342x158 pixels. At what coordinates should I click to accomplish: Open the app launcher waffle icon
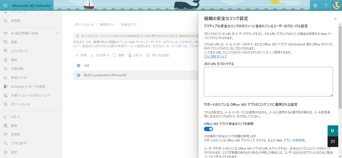pos(5,5)
